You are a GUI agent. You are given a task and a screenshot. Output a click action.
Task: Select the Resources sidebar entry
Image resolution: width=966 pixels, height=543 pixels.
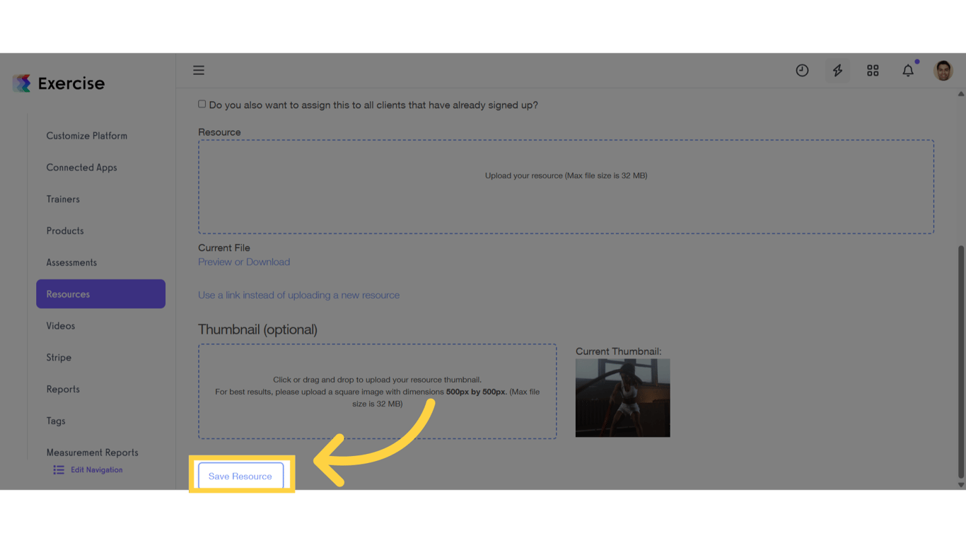pyautogui.click(x=68, y=293)
